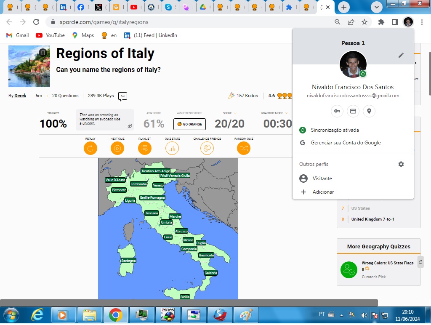Open the browser tab search chevron

[376, 7]
